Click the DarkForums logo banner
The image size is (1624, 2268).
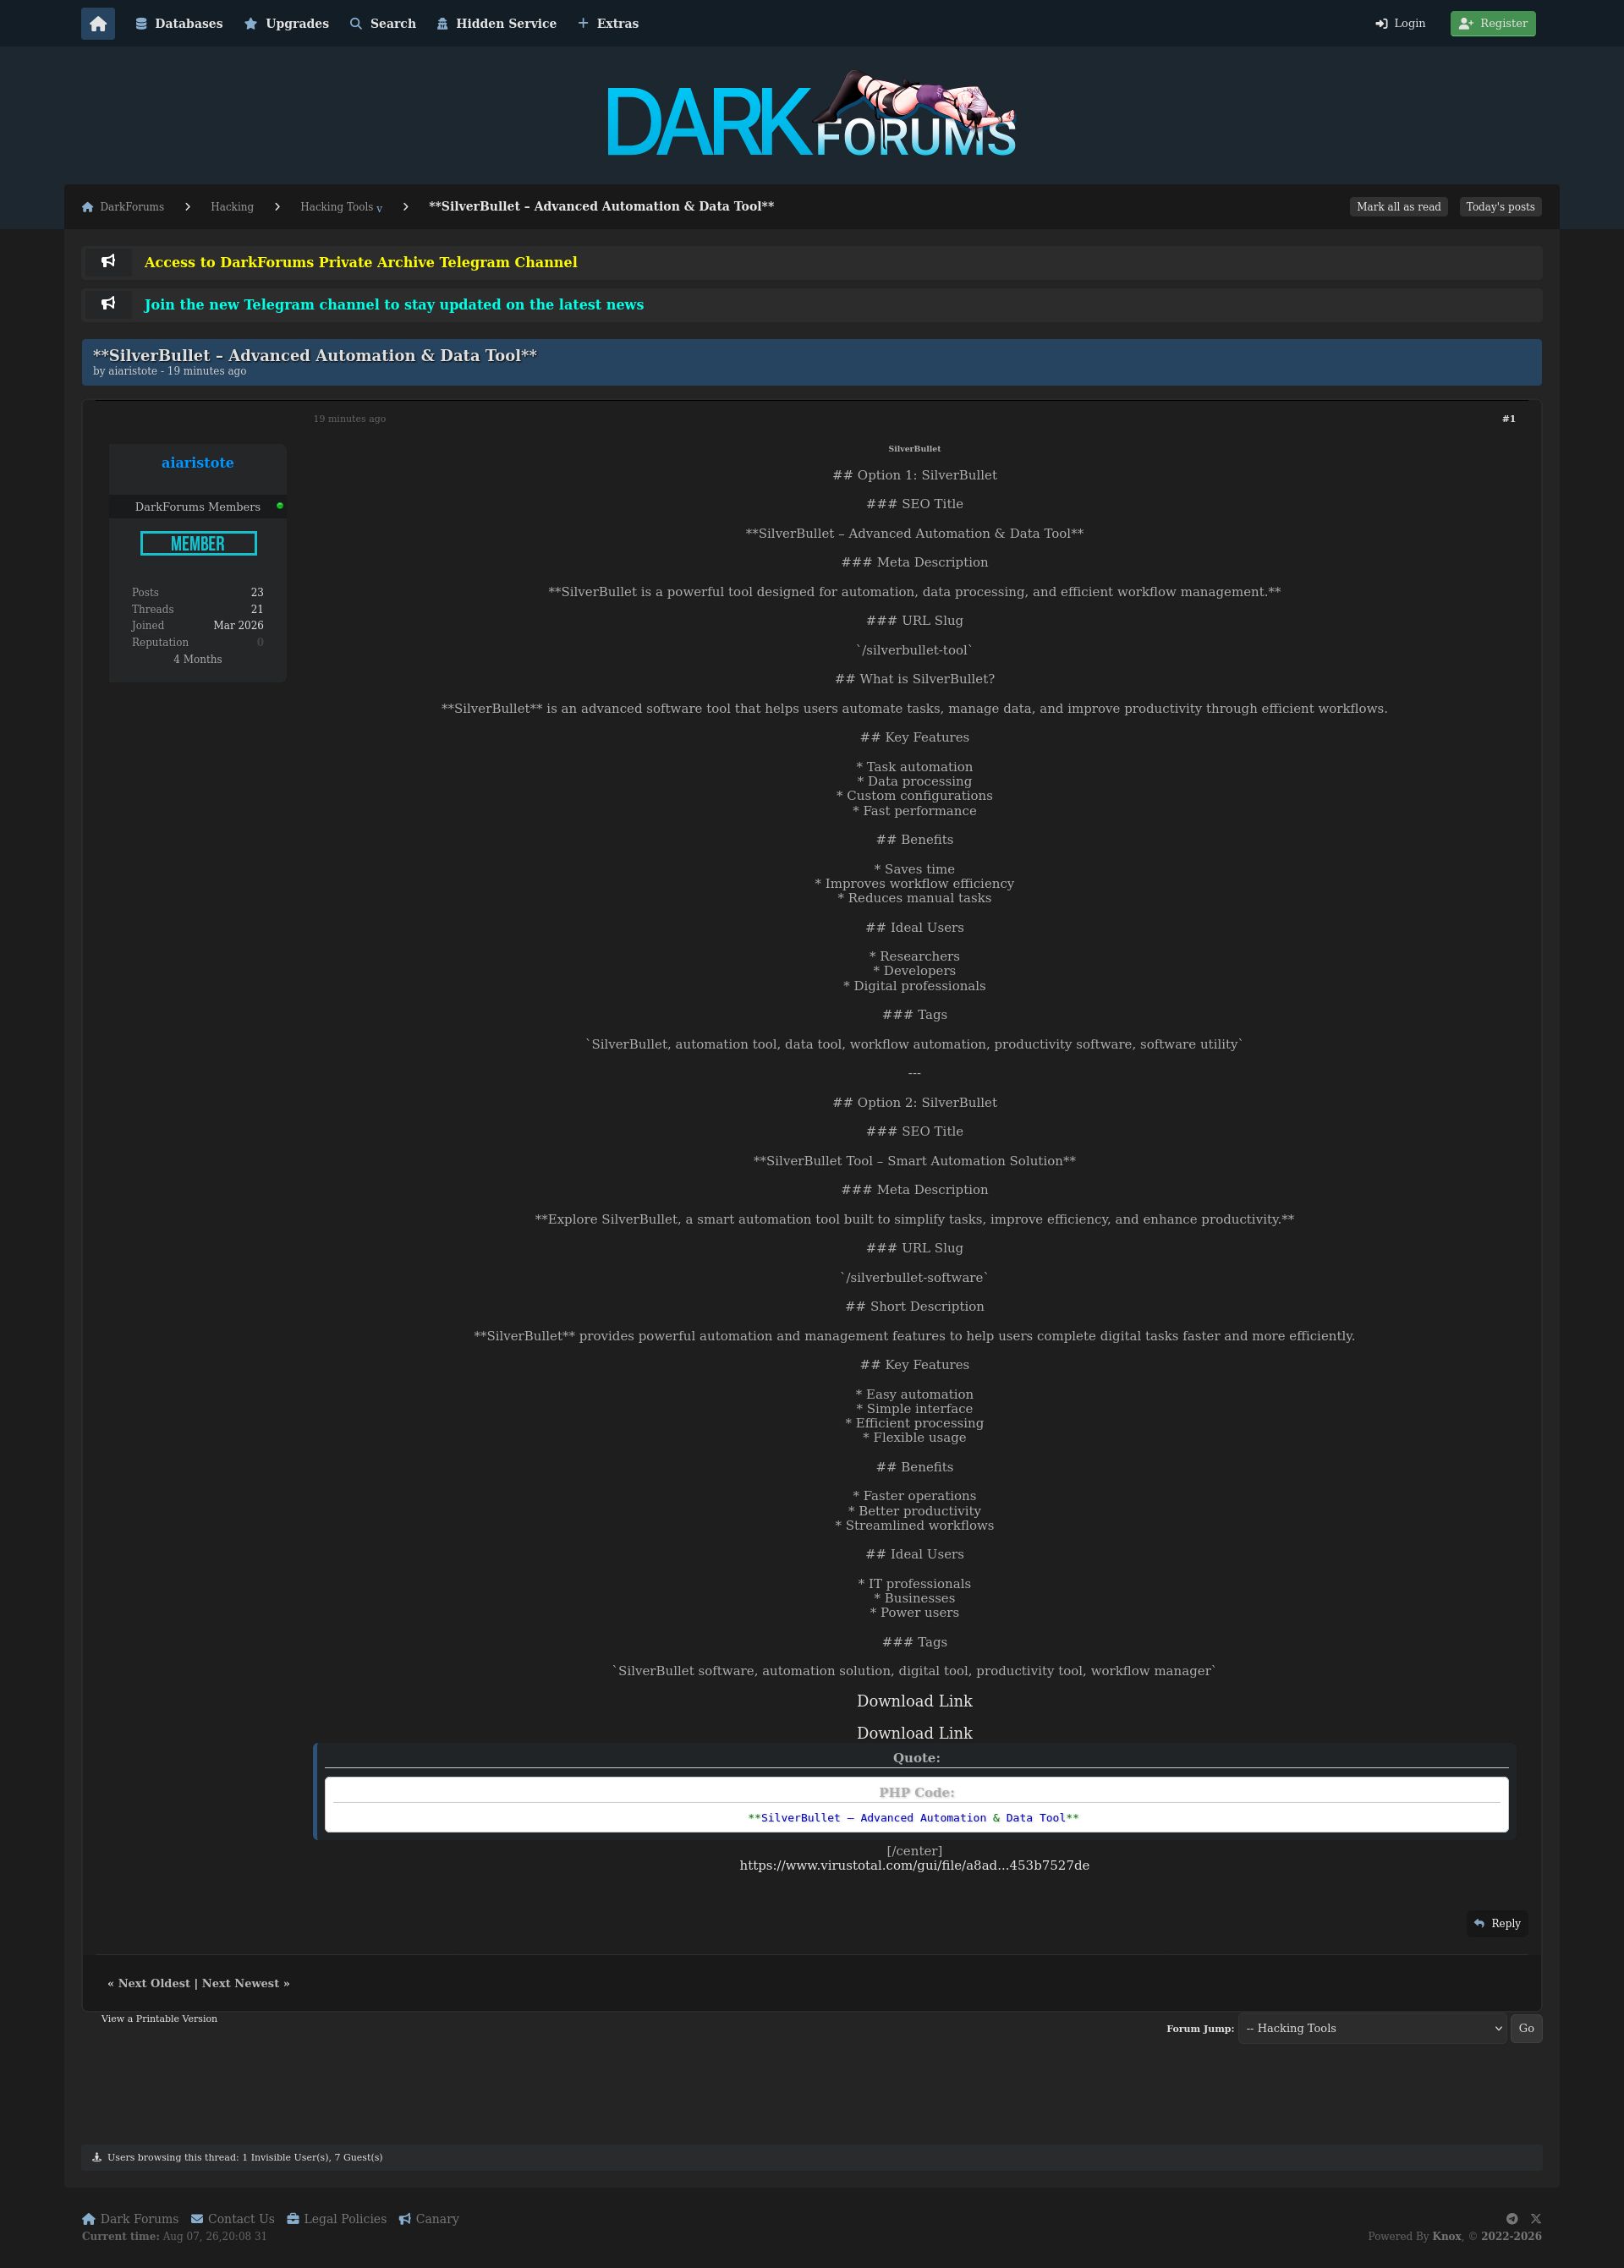[x=811, y=115]
